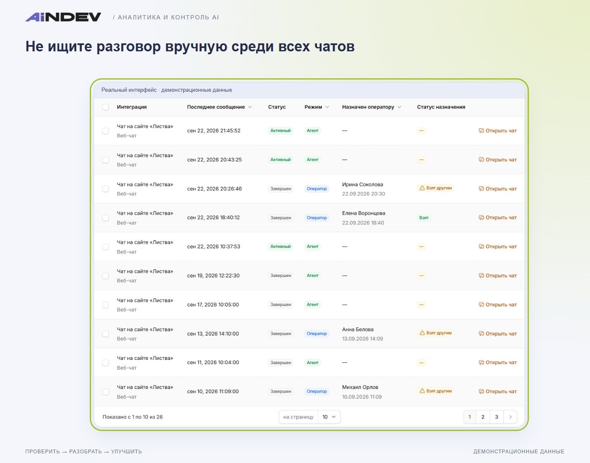Screen dimensions: 590x463
Task: Click operator name Михаил Орлов
Action: click(360, 387)
